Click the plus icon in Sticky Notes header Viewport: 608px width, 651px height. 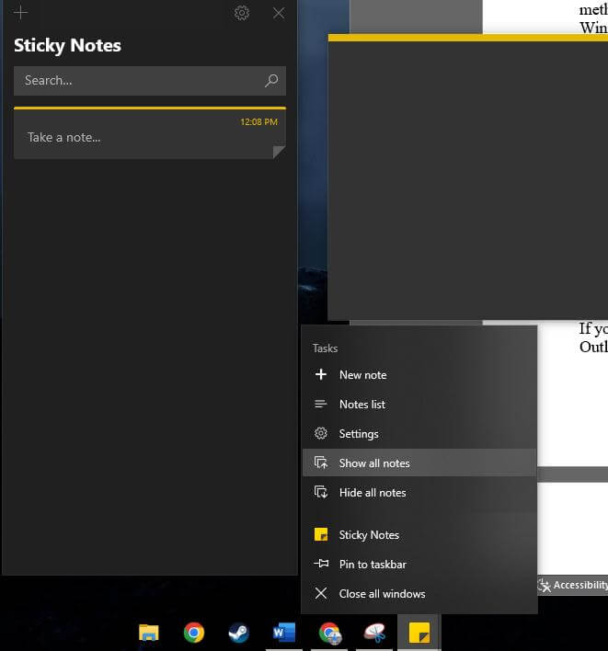pyautogui.click(x=20, y=13)
